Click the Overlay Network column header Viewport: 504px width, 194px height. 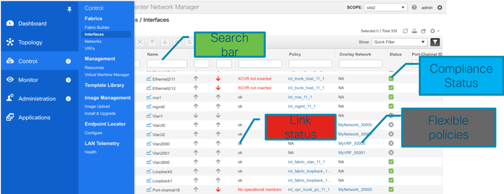pos(355,54)
